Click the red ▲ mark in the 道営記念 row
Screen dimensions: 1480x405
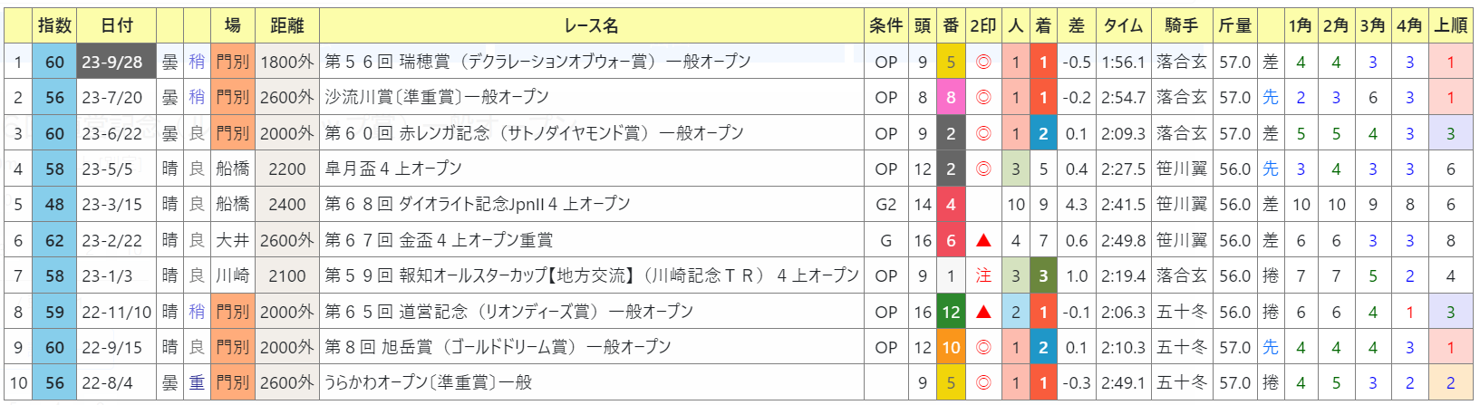(x=982, y=312)
